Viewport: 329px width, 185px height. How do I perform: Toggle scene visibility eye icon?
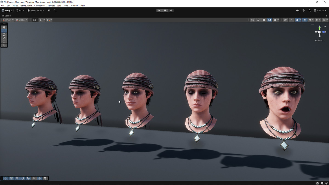(305, 20)
